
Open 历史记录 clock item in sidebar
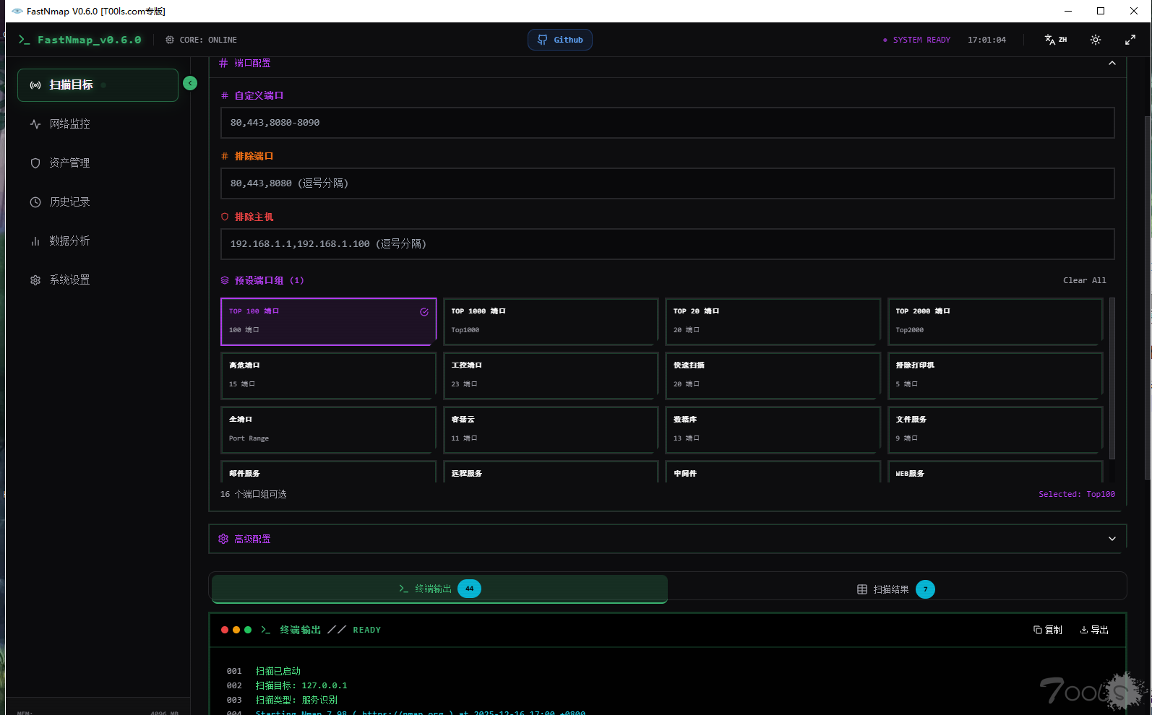click(x=69, y=202)
